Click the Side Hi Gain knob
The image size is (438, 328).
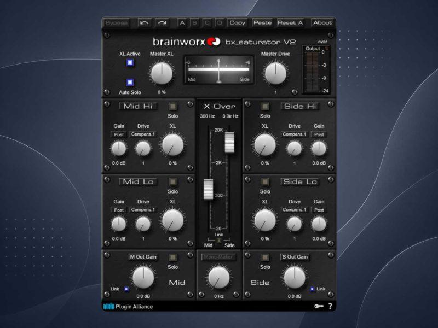click(x=319, y=148)
